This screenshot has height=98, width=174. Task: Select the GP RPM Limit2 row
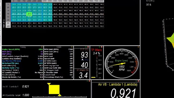(x=58, y=63)
